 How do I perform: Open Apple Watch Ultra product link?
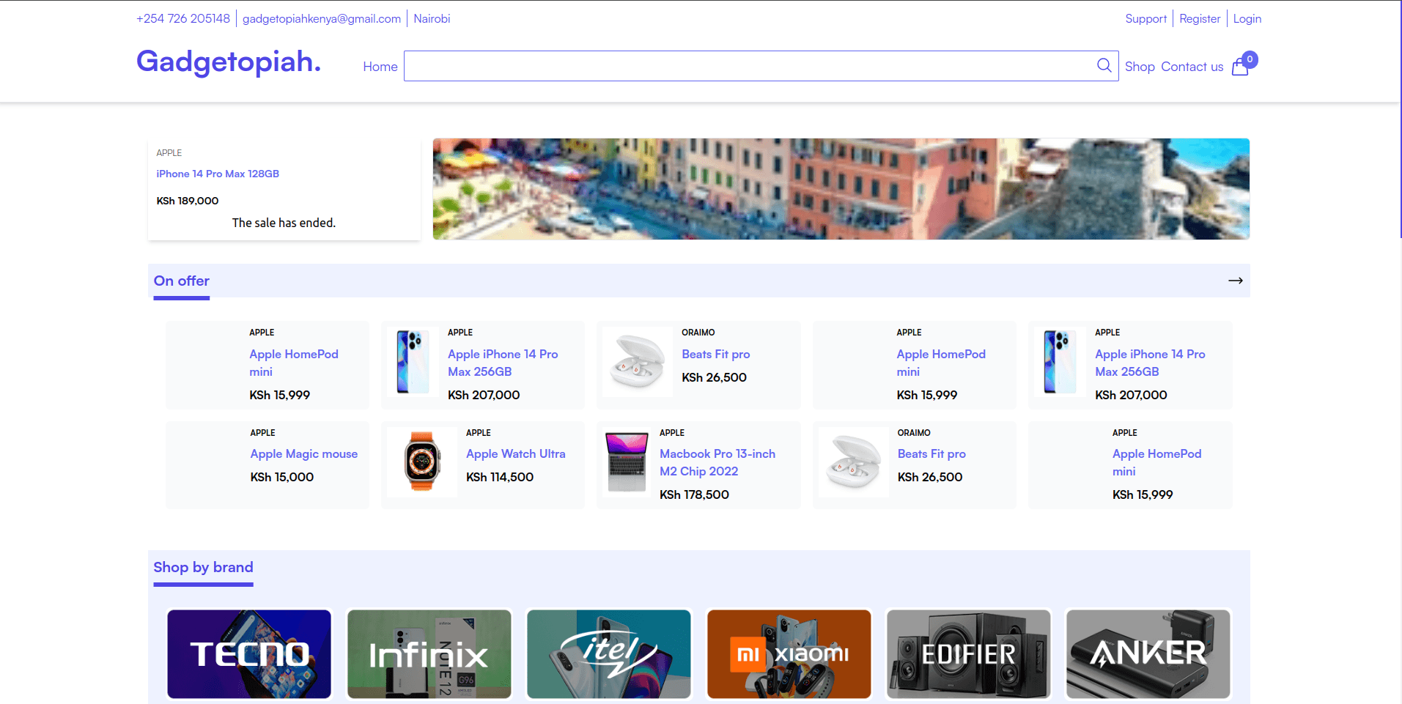(x=516, y=454)
